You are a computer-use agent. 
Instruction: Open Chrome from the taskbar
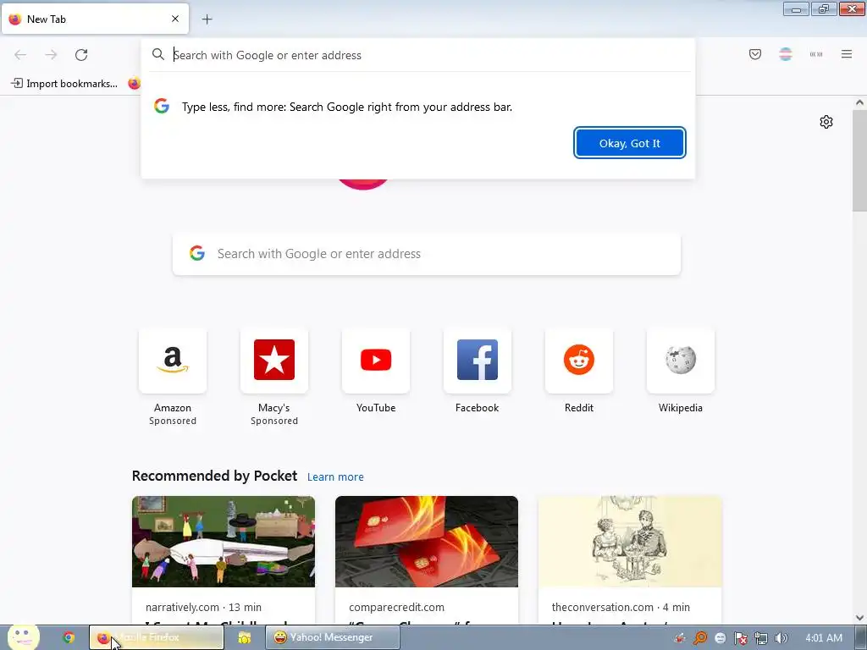click(x=69, y=637)
